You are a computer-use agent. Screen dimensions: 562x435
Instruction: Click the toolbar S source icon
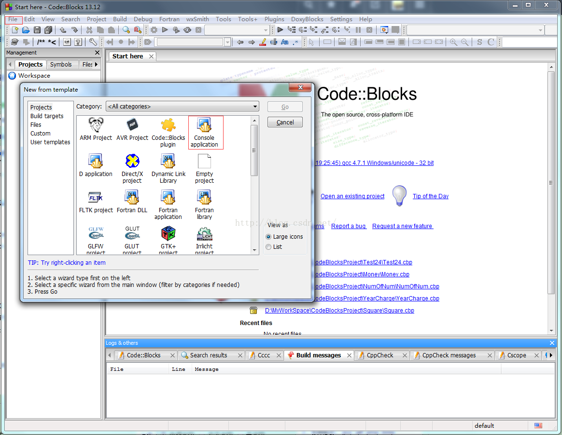pyautogui.click(x=479, y=42)
